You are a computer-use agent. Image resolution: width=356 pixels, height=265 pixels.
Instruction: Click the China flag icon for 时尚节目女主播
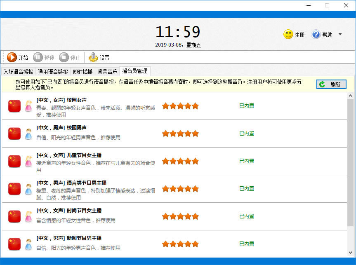click(14, 216)
